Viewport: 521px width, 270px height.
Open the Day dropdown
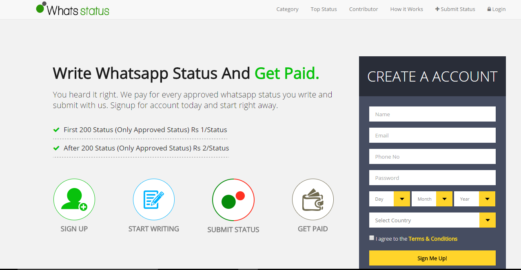click(389, 199)
